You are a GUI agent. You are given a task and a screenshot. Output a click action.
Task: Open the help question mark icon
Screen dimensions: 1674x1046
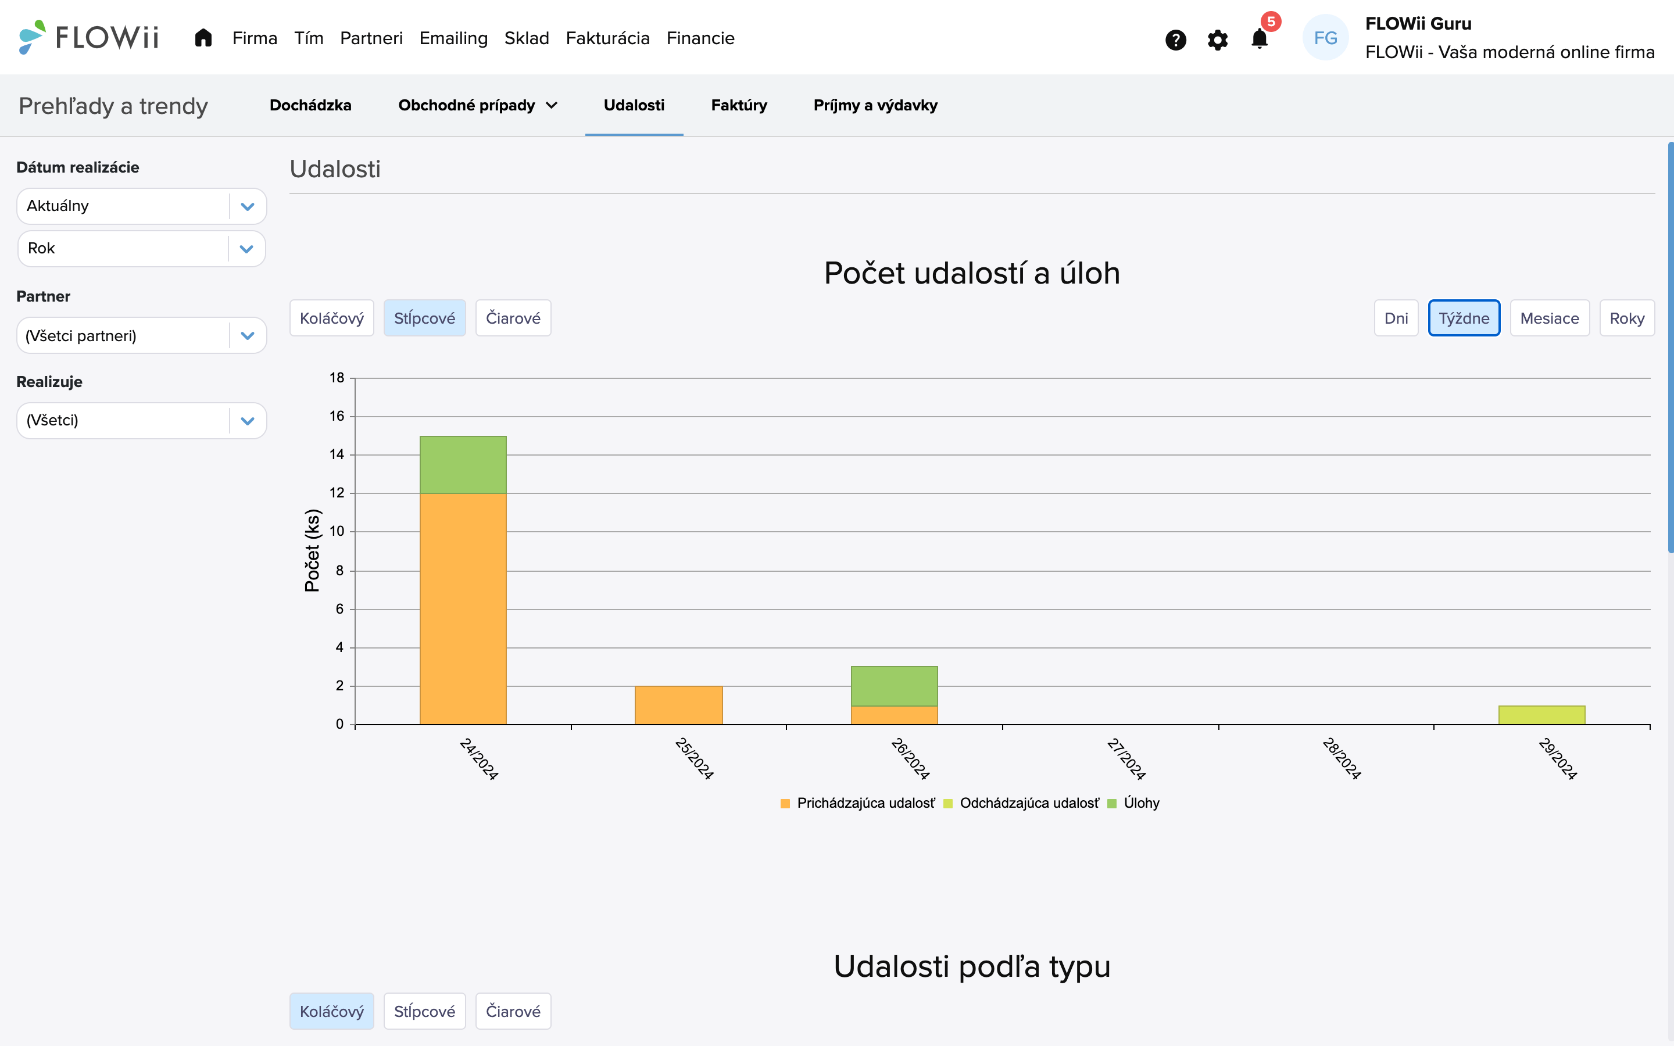coord(1175,40)
